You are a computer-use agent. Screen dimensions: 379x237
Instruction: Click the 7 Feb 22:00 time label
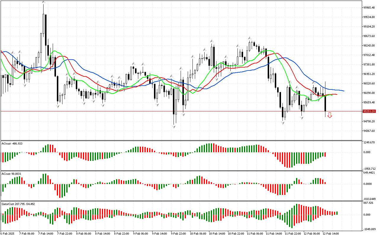(64, 233)
